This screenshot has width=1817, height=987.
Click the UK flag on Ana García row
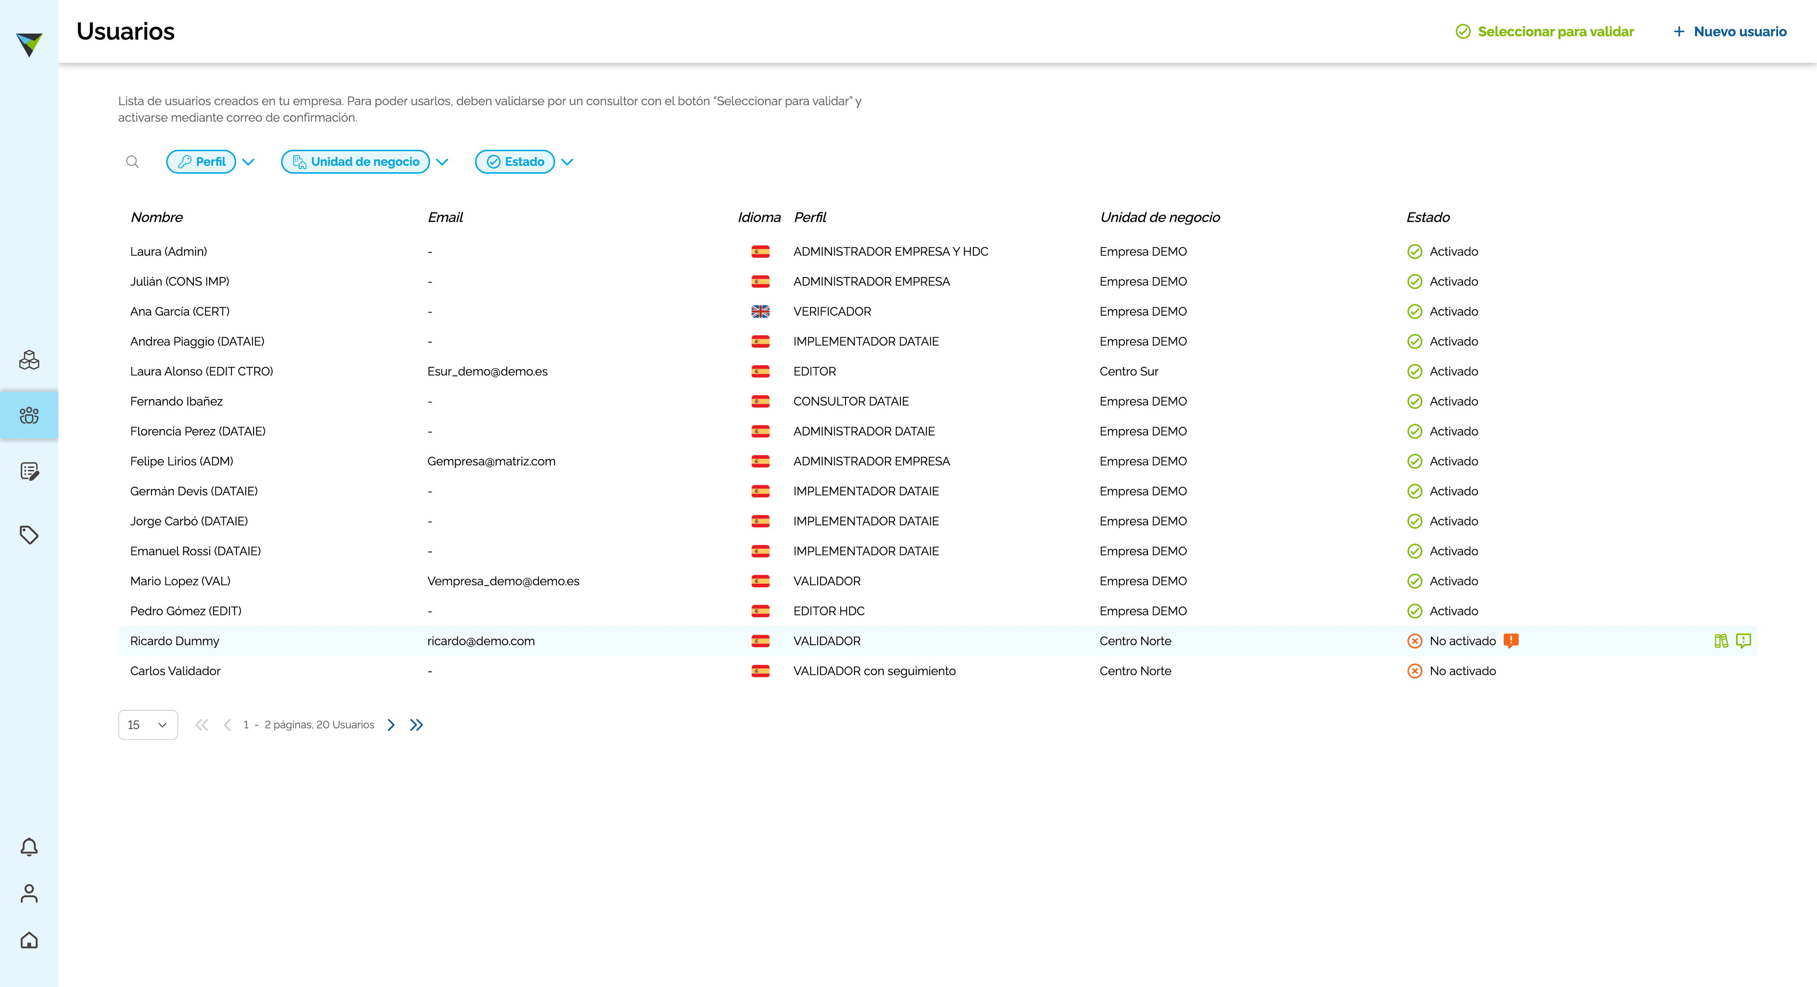point(760,311)
